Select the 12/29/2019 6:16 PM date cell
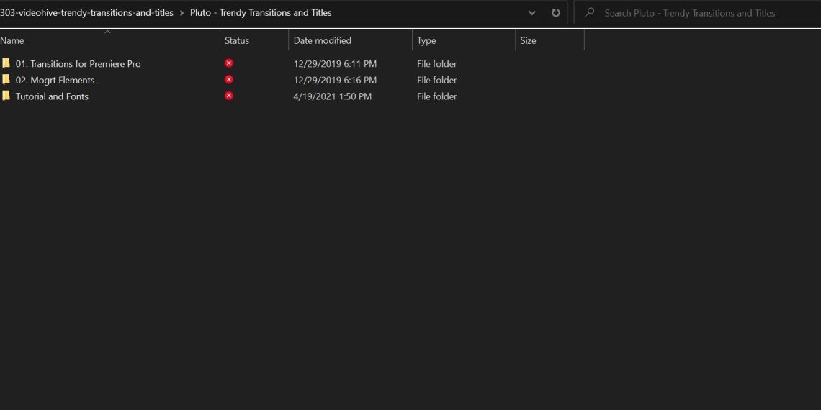The image size is (821, 410). click(x=335, y=80)
